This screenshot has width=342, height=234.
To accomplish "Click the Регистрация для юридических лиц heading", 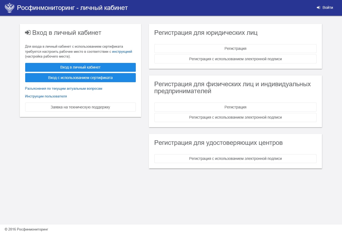I will coord(206,33).
